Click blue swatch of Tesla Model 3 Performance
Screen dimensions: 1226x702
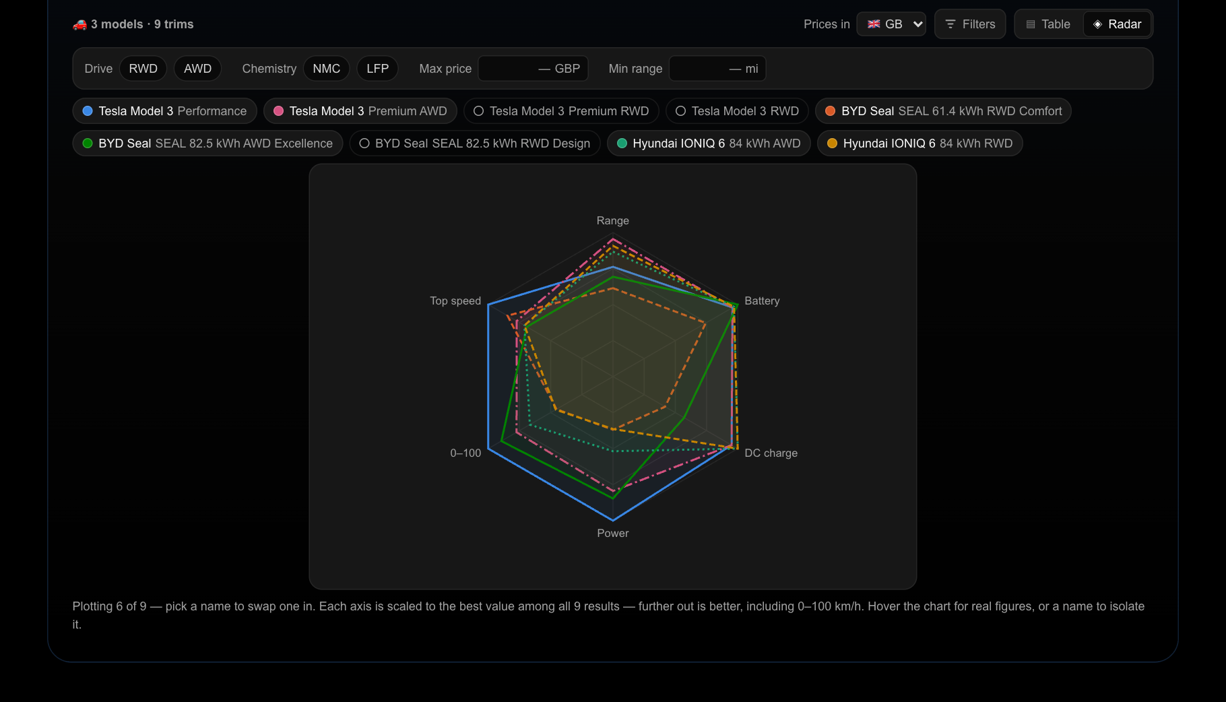click(x=88, y=111)
